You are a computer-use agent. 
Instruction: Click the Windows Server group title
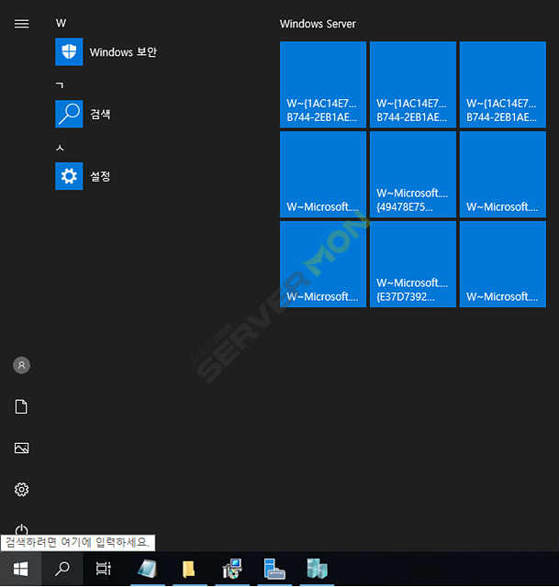pos(318,24)
